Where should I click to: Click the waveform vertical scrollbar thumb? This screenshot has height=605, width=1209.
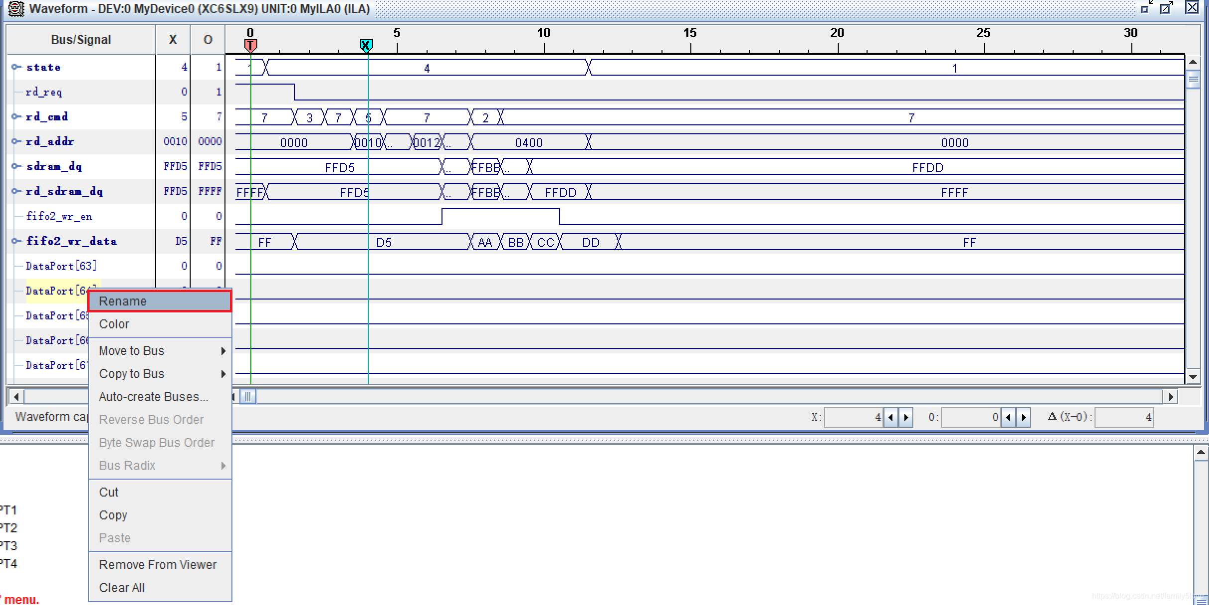tap(1193, 80)
